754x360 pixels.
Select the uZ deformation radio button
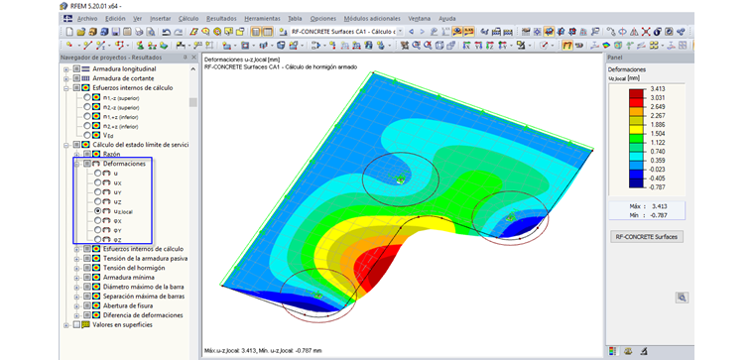point(98,201)
